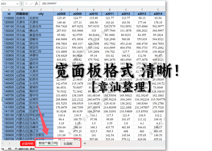Select the city cell 包头市

(x=41, y=119)
